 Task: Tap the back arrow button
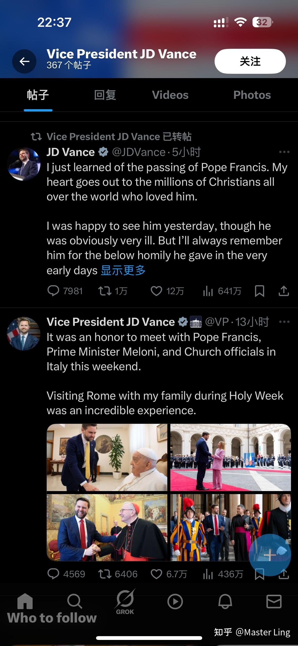point(24,61)
